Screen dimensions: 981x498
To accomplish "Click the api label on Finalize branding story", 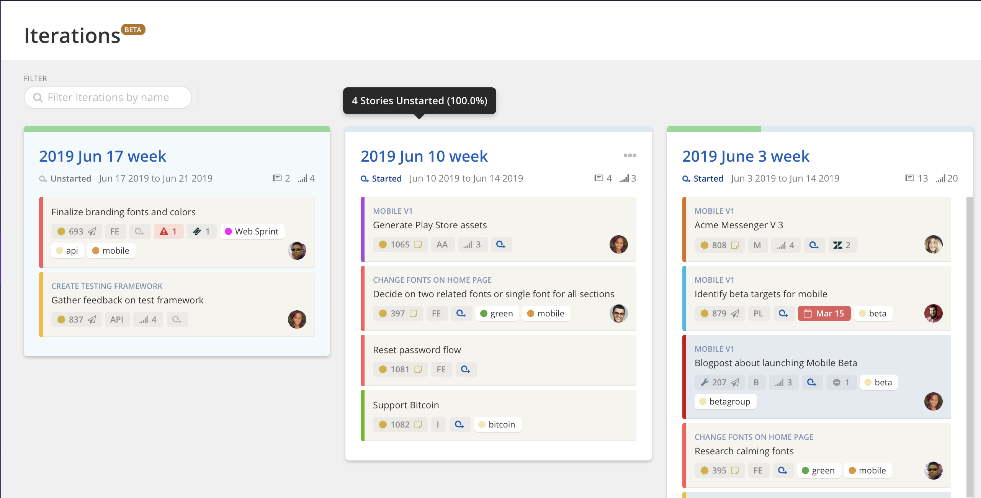I will pyautogui.click(x=67, y=251).
